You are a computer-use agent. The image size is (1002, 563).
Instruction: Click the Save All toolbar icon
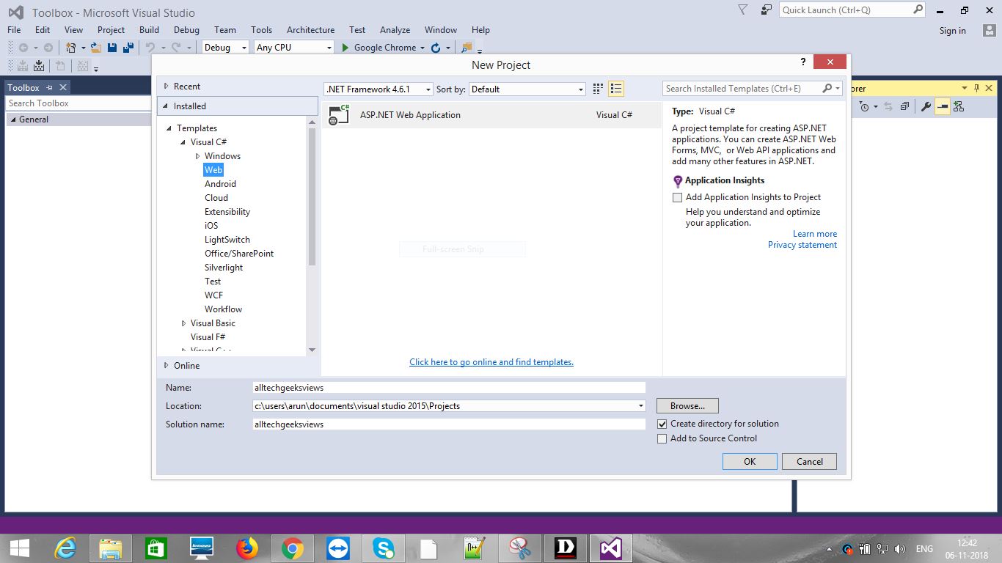click(x=128, y=48)
